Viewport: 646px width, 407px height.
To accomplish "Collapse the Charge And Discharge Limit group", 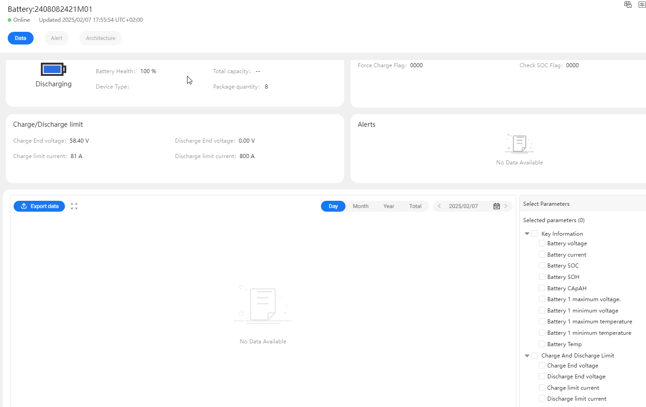I will pyautogui.click(x=527, y=355).
